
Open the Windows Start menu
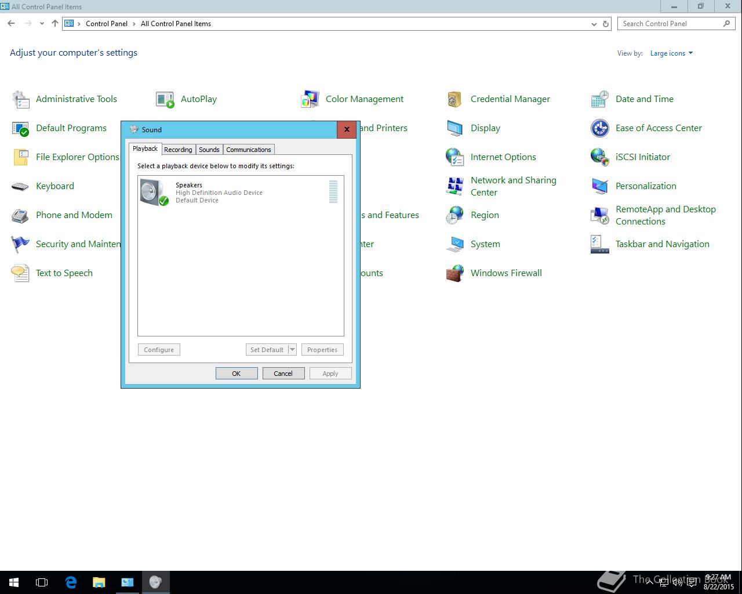[x=14, y=582]
